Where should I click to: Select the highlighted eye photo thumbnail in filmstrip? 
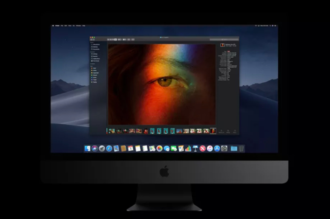[x=213, y=131]
